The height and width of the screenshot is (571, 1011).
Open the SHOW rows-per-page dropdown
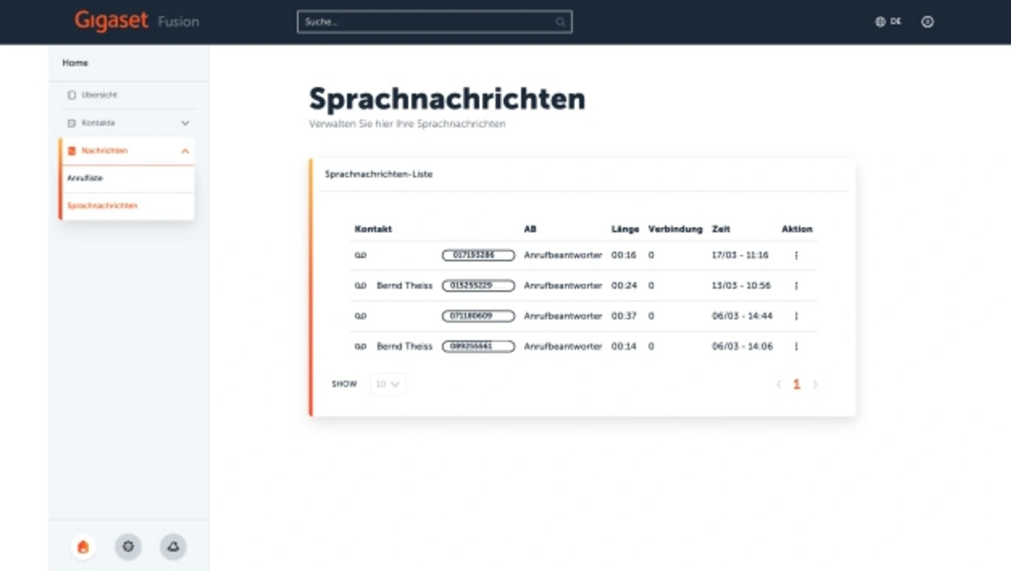(388, 385)
